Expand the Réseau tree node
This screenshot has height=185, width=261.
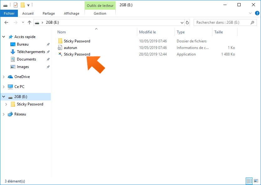pos(4,114)
